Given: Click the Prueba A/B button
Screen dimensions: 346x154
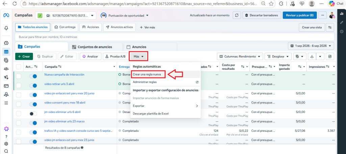Looking at the screenshot, I should click(x=116, y=57).
